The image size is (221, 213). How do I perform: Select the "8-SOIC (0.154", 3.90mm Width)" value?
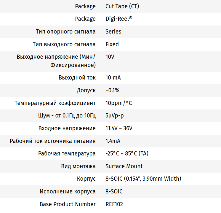[143, 179]
